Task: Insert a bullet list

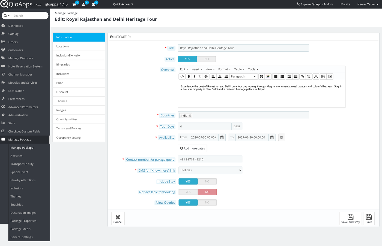Action: 276,77
